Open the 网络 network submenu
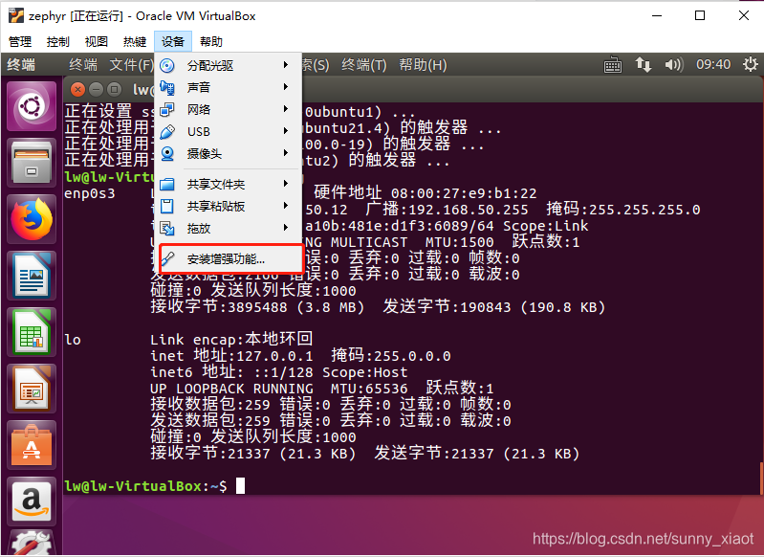 pos(228,109)
